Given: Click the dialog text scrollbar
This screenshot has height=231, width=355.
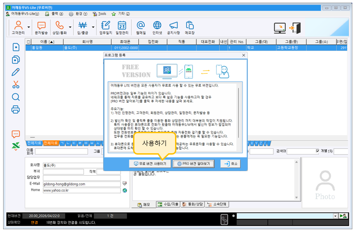Looking at the screenshot, I should (238, 113).
